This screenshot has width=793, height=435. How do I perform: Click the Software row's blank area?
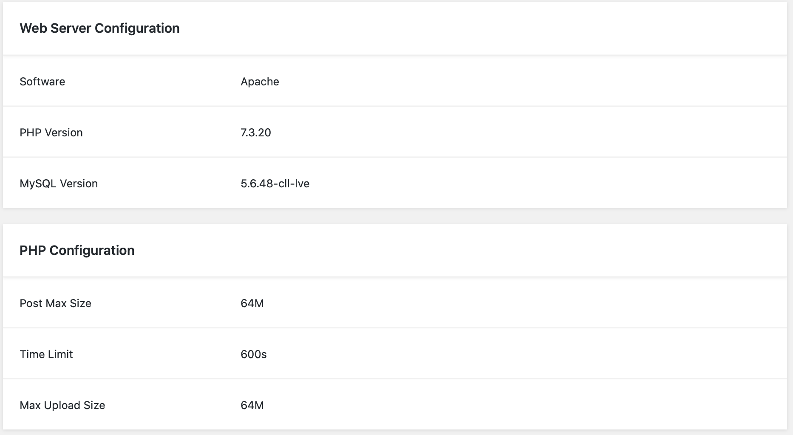click(x=531, y=82)
